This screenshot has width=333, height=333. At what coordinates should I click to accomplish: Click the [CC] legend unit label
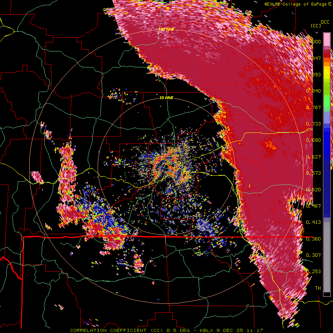[x=316, y=26]
